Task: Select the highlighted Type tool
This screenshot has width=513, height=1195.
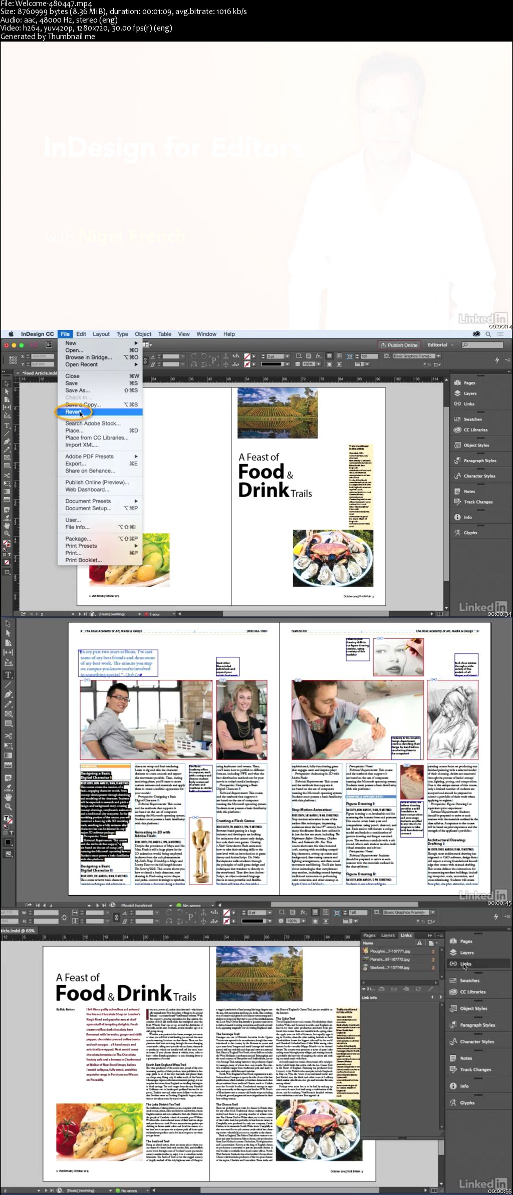Action: tap(9, 675)
